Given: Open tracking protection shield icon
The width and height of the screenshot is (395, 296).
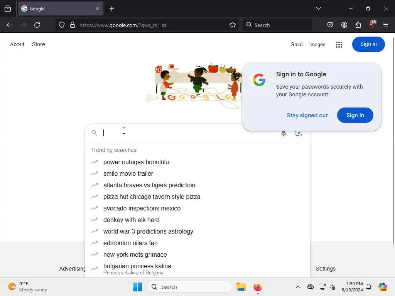Looking at the screenshot, I should 62,25.
